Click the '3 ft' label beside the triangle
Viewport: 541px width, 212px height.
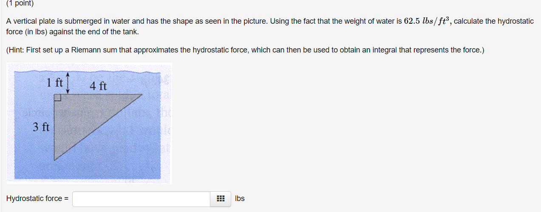(41, 127)
